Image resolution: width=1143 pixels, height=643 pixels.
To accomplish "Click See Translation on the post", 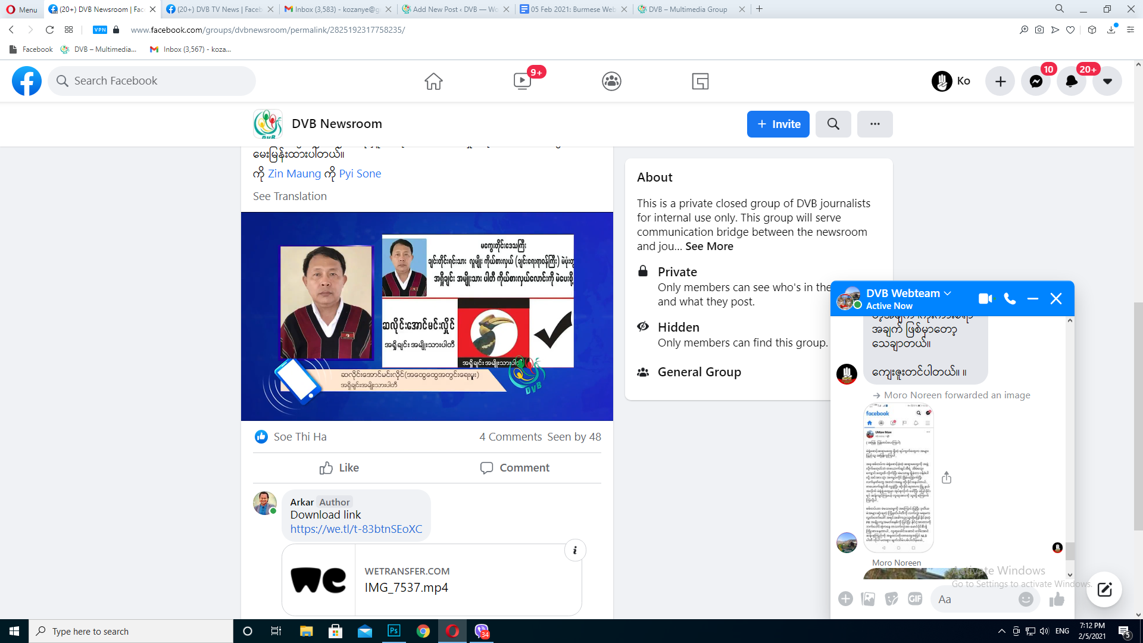I will pyautogui.click(x=290, y=196).
